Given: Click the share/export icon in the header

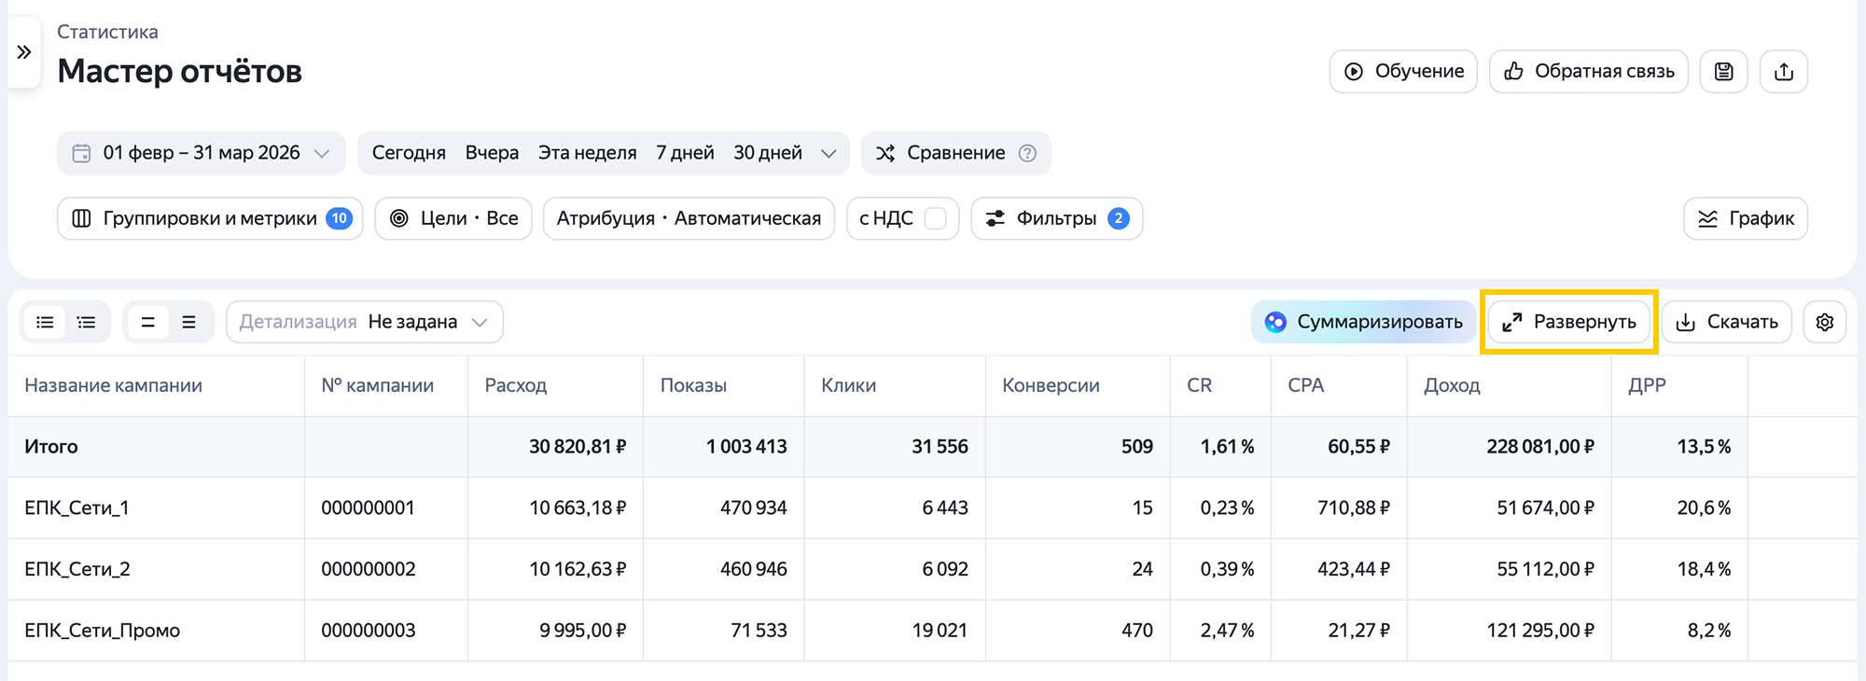Looking at the screenshot, I should coord(1783,72).
